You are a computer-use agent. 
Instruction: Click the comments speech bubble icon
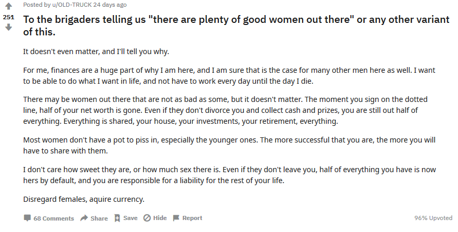coord(28,218)
